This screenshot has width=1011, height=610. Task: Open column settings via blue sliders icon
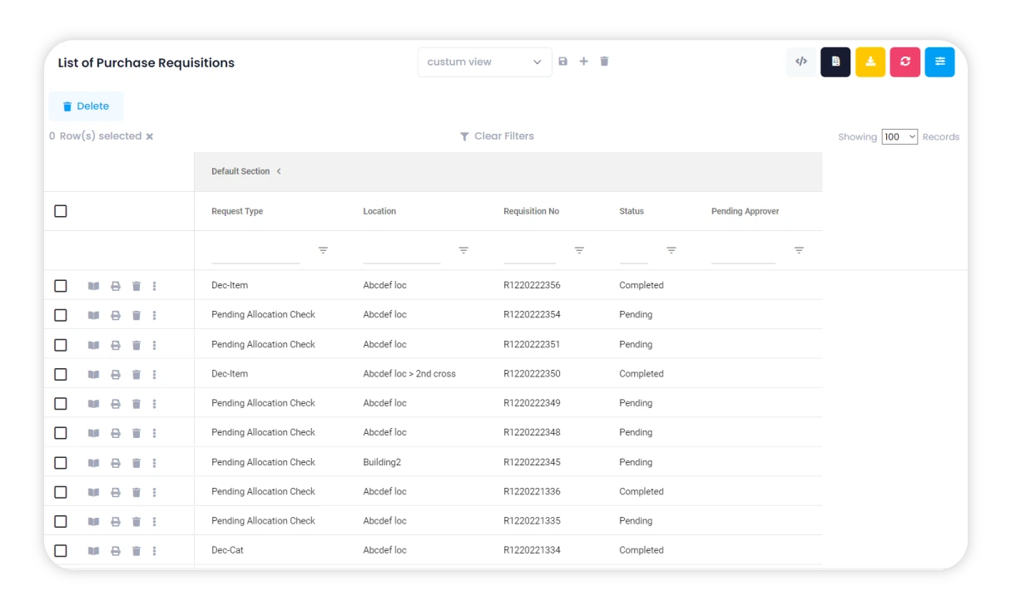pyautogui.click(x=939, y=61)
